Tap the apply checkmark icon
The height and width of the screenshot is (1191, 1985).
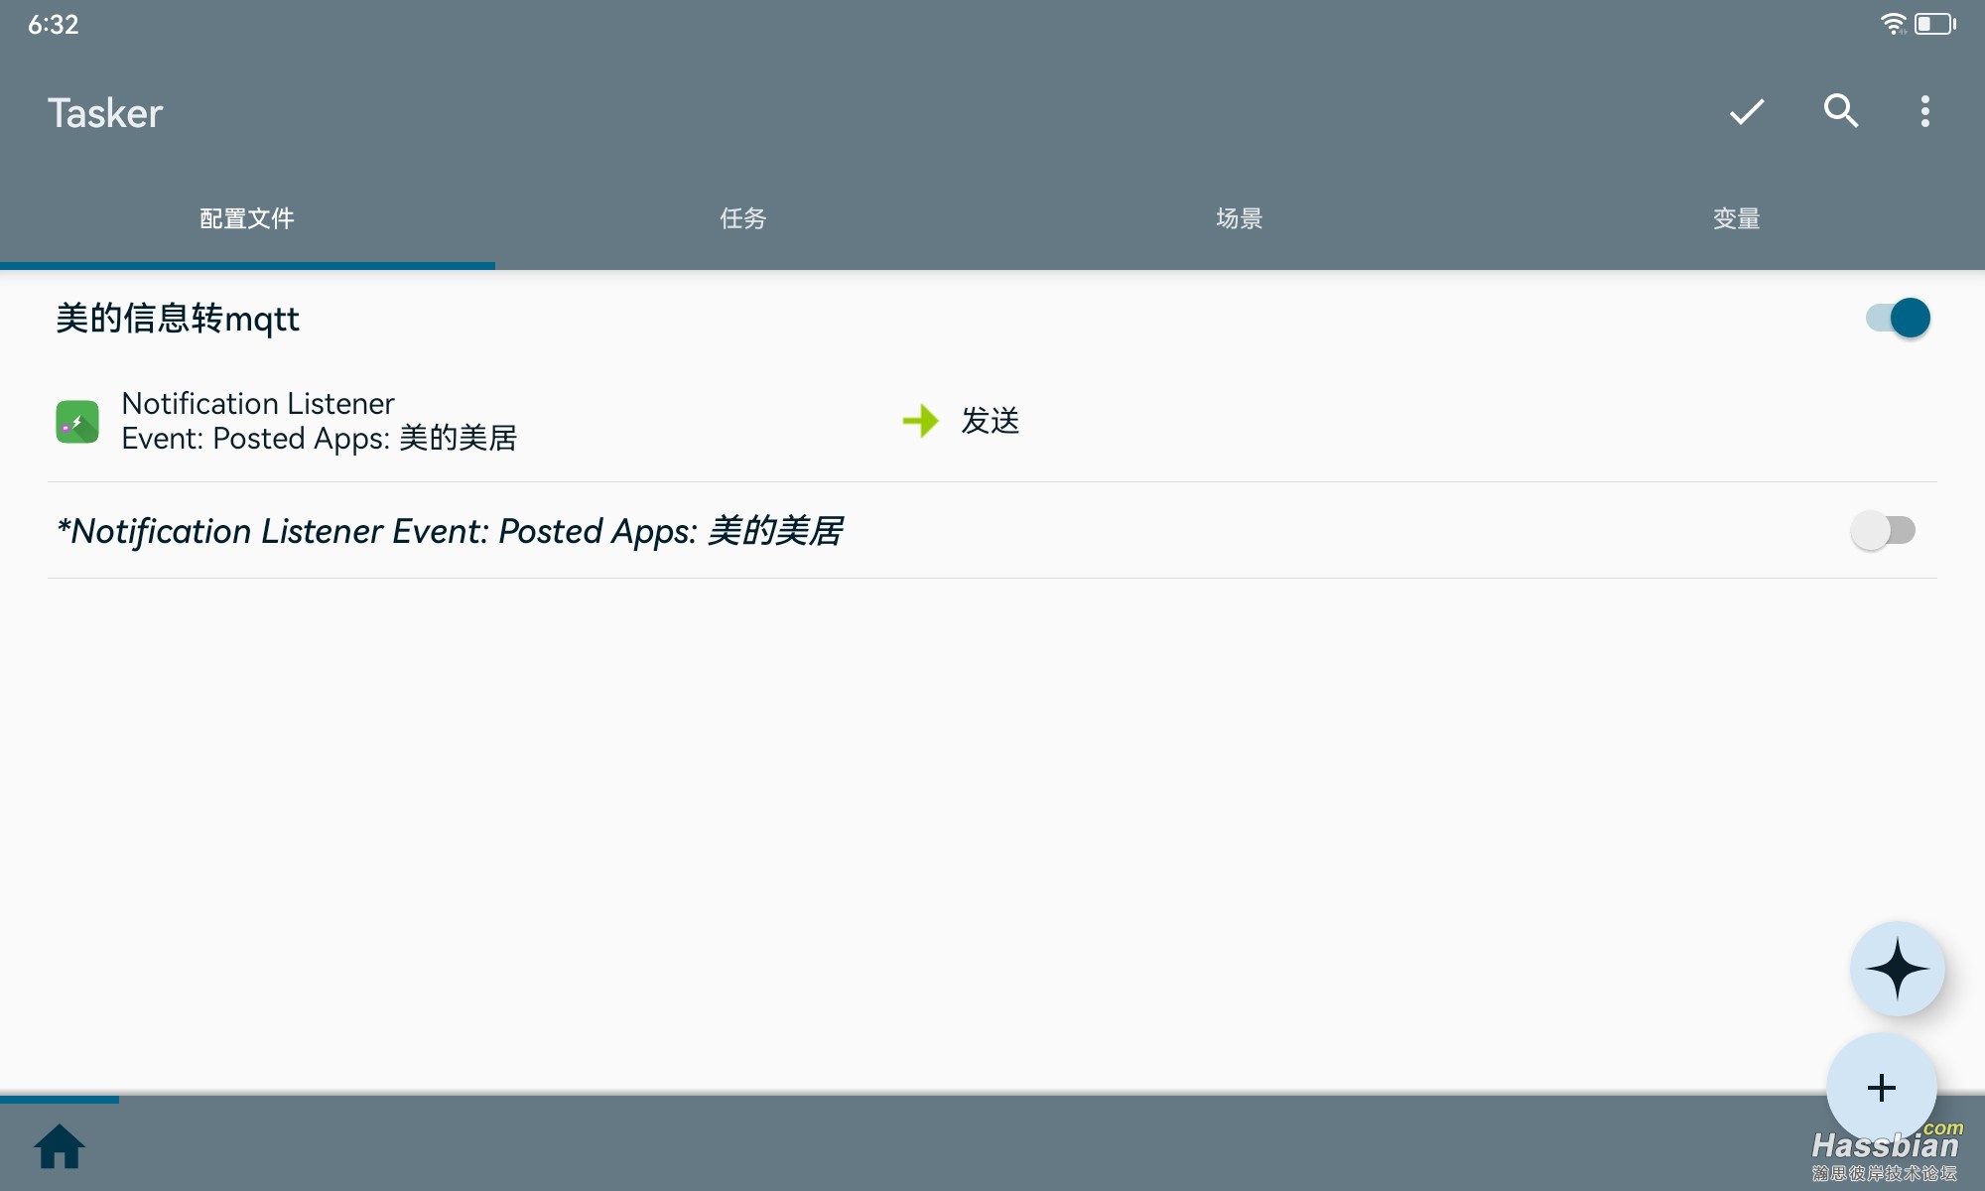1747,112
